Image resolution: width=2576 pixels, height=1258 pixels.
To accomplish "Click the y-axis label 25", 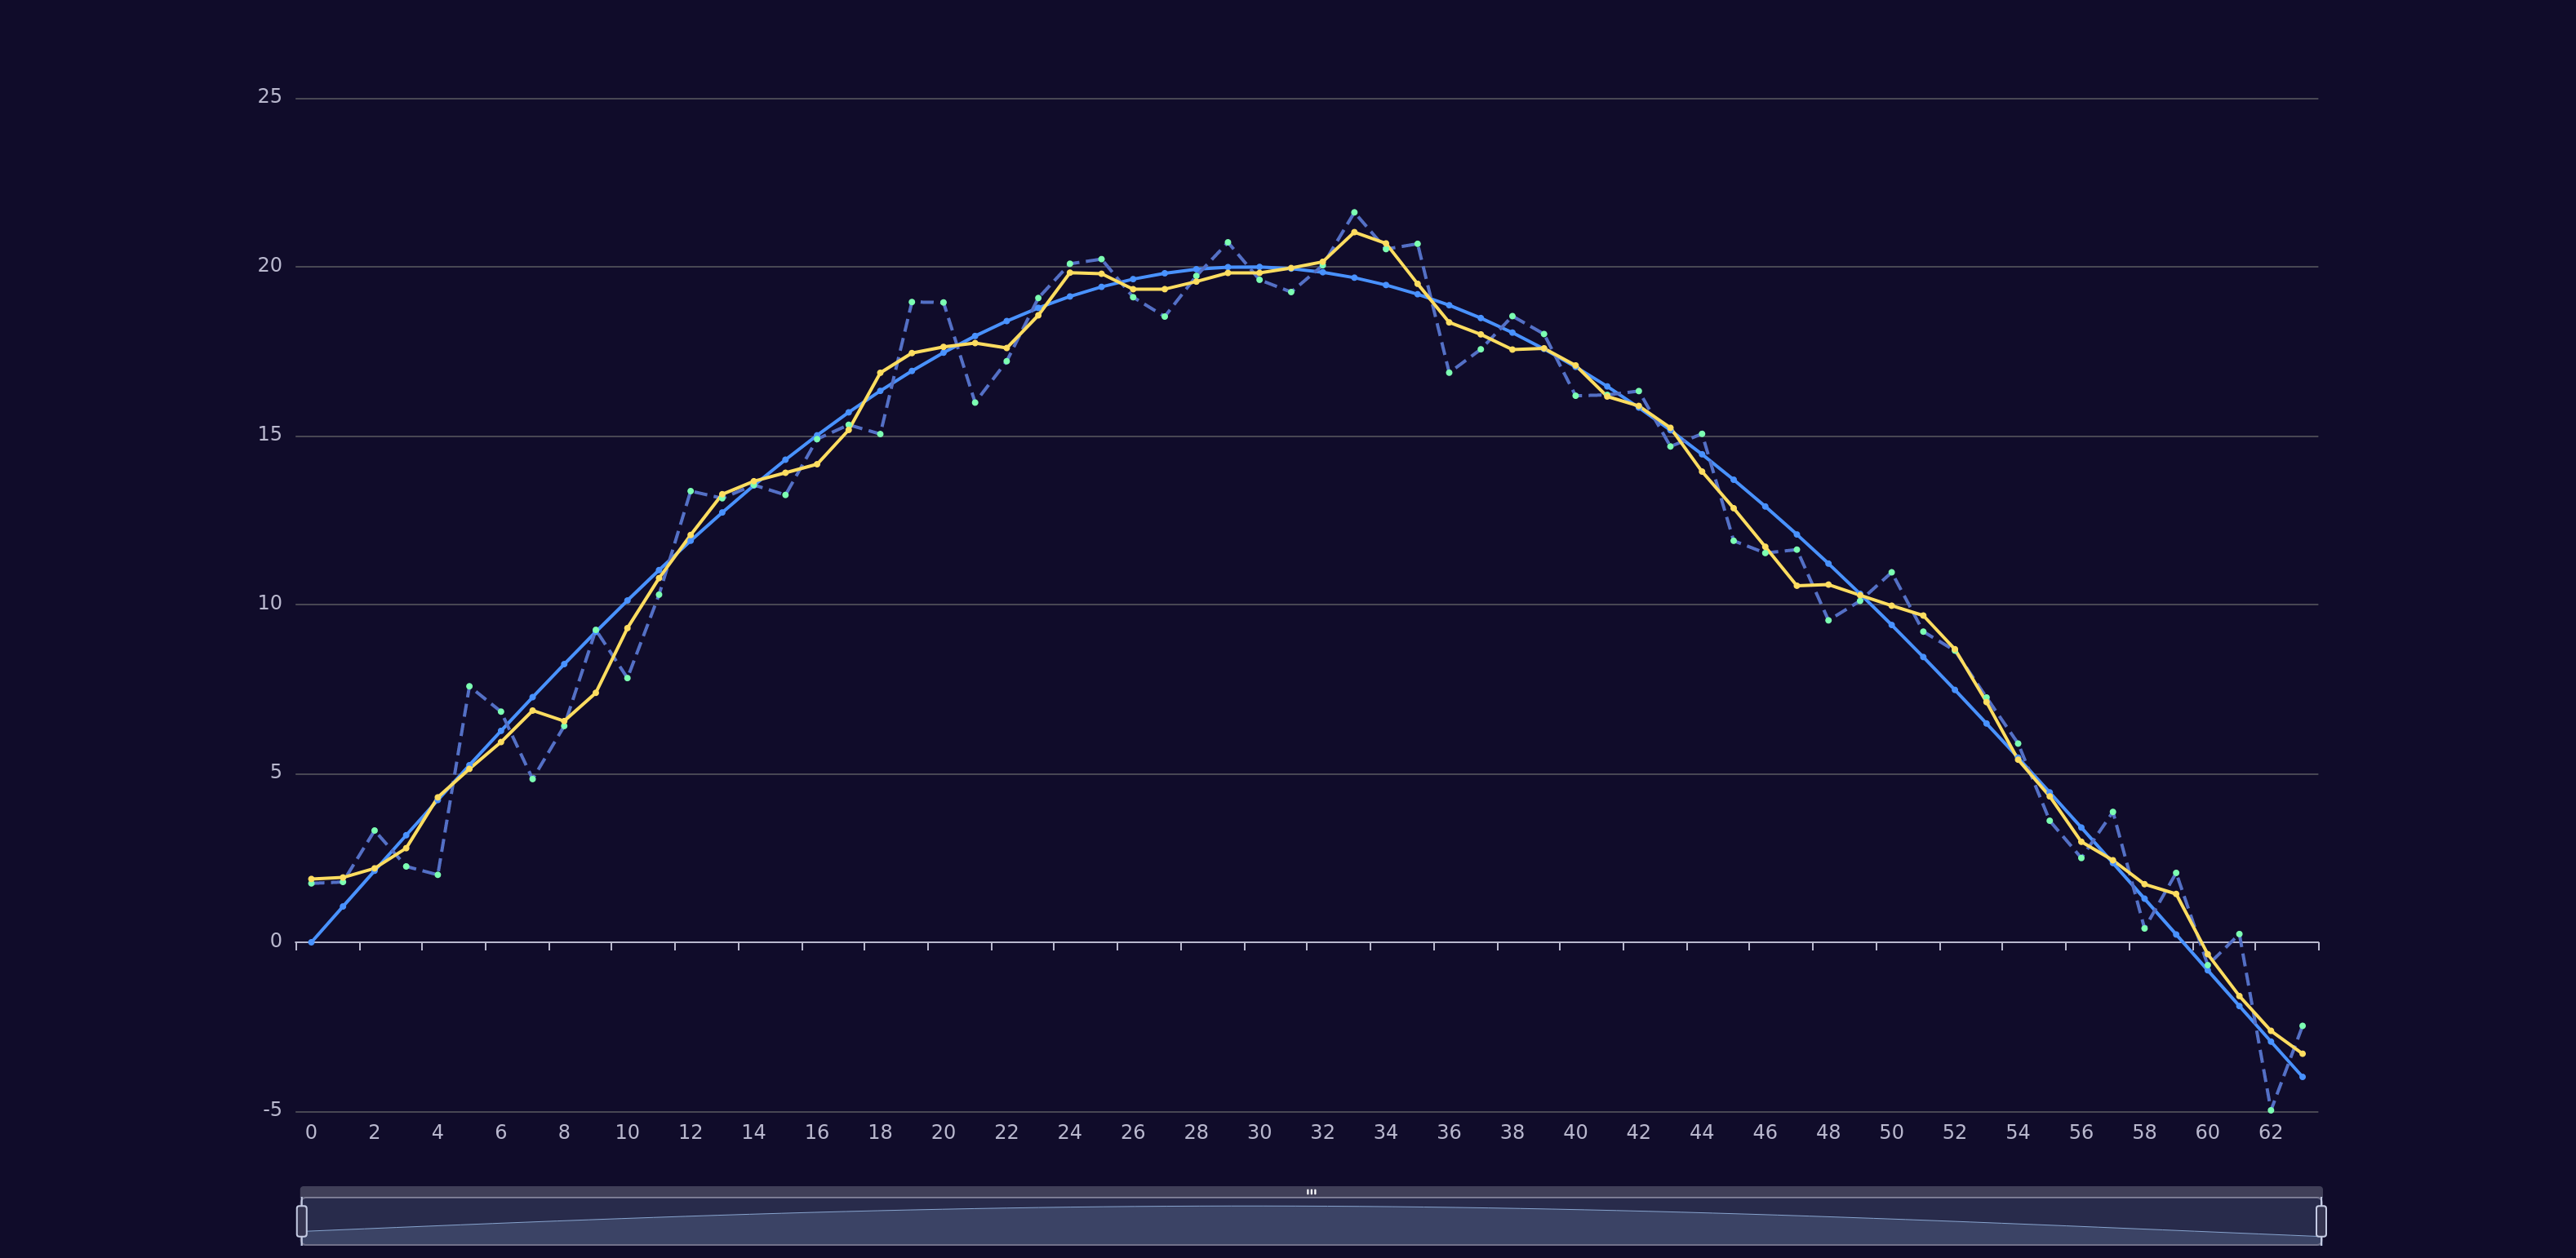I will tap(270, 97).
